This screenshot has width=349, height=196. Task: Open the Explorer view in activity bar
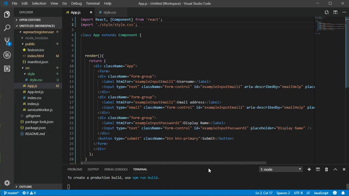click(7, 14)
